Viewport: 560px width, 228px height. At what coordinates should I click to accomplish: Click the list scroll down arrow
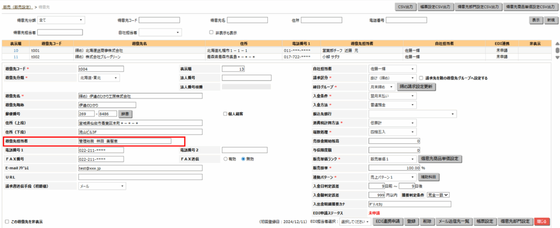click(557, 57)
